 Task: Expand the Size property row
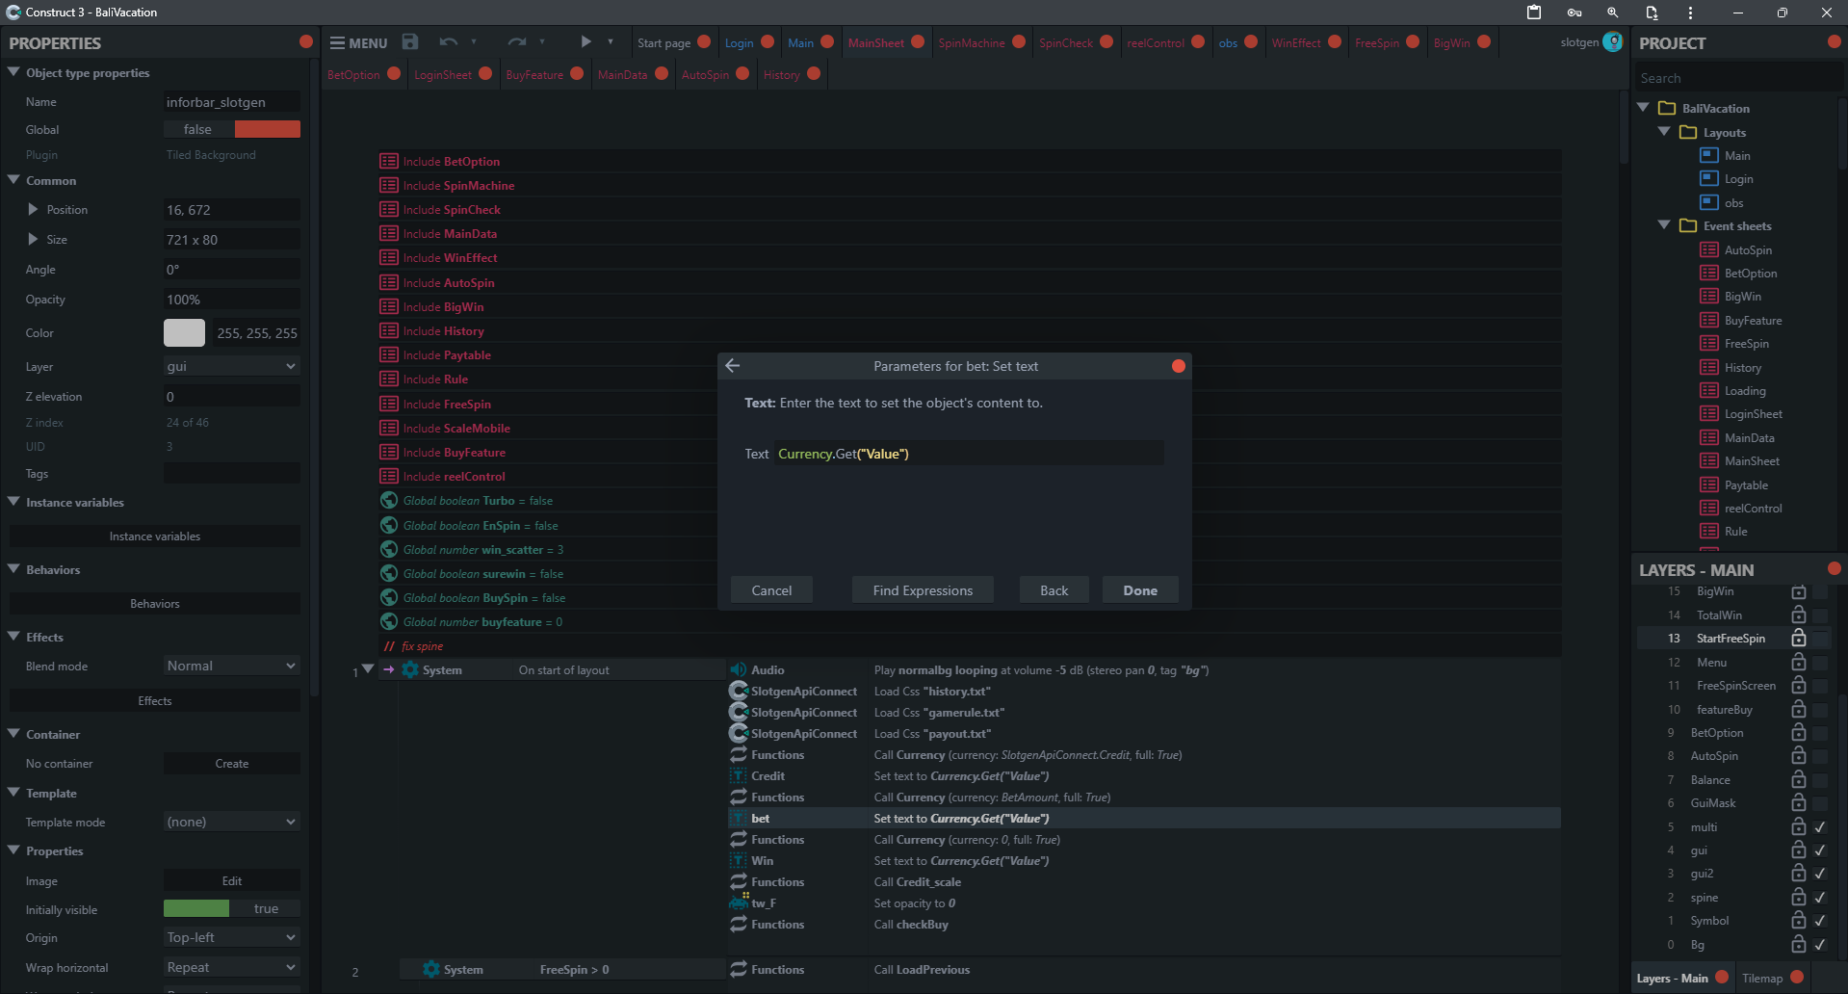[x=33, y=239]
